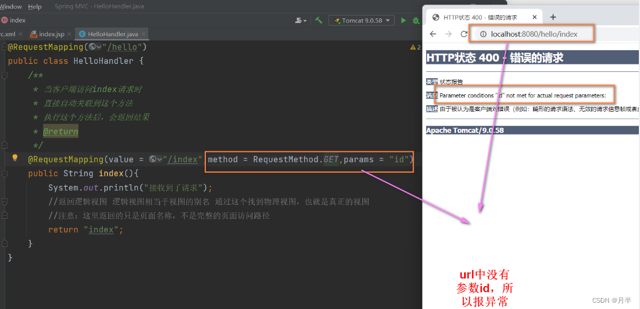
Task: Click the localhost:8080/hello/index address field
Action: [535, 35]
